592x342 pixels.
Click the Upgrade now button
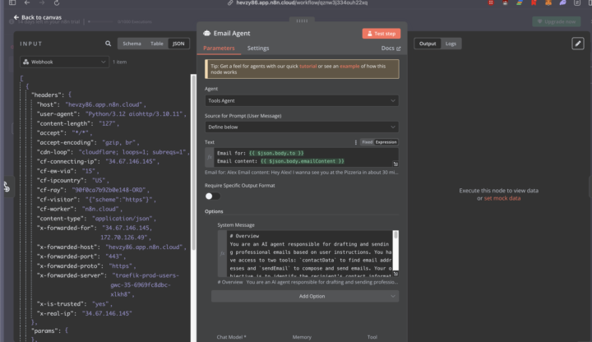(x=557, y=21)
